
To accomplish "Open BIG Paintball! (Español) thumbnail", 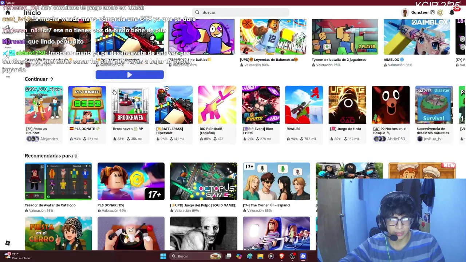I will click(217, 105).
